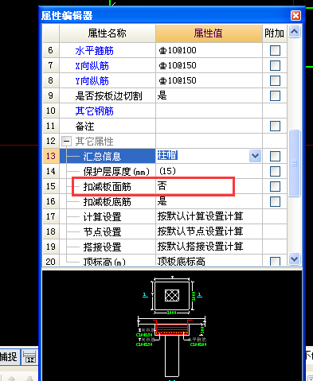Select the 扣减板底筋 tree item
This screenshot has height=381, width=313.
pyautogui.click(x=108, y=201)
